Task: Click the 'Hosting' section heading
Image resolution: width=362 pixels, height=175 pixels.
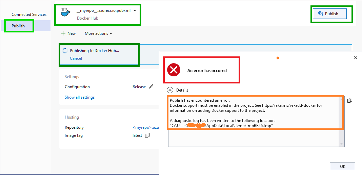Action: (72, 117)
